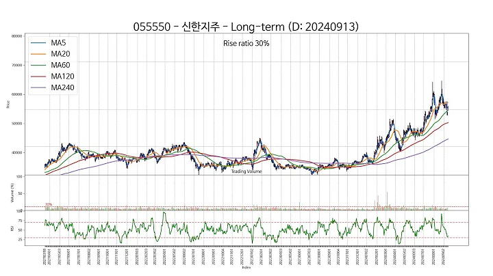Click the RSI y-axis label

[x=12, y=229]
